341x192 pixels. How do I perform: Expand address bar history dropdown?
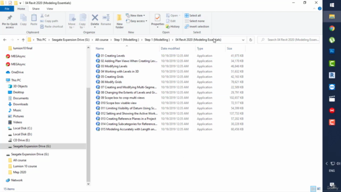[x=243, y=40]
